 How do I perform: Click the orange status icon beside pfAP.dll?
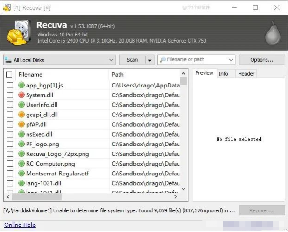click(21, 124)
